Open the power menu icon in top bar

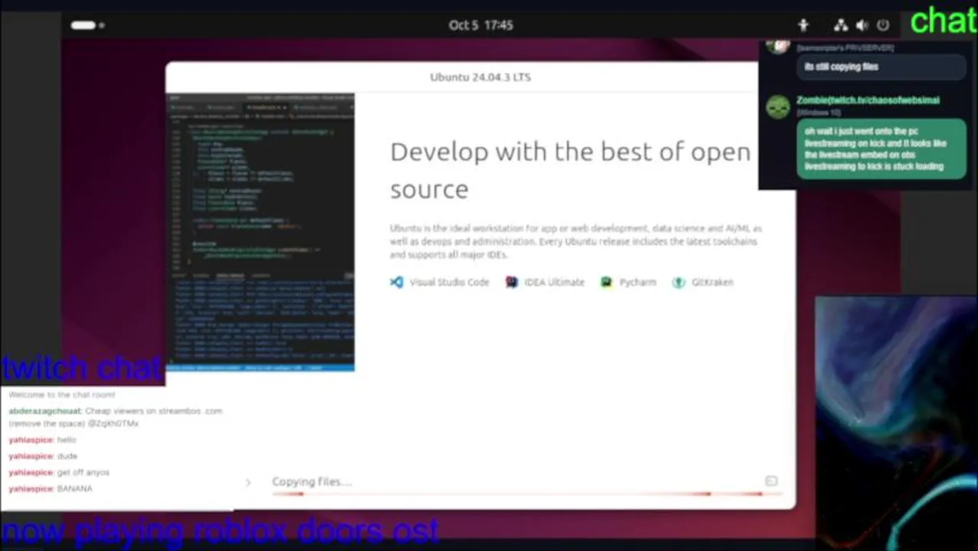pos(883,25)
